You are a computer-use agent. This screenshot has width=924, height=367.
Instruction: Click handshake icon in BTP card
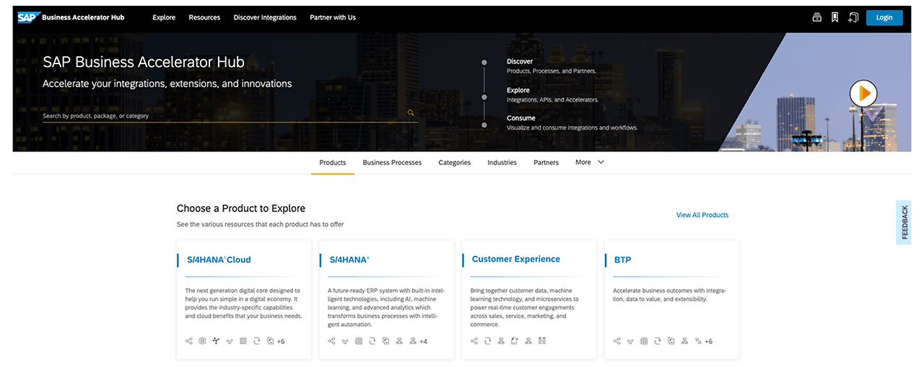630,342
